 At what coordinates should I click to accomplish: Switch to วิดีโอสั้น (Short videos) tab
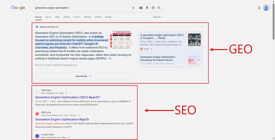pos(88,17)
